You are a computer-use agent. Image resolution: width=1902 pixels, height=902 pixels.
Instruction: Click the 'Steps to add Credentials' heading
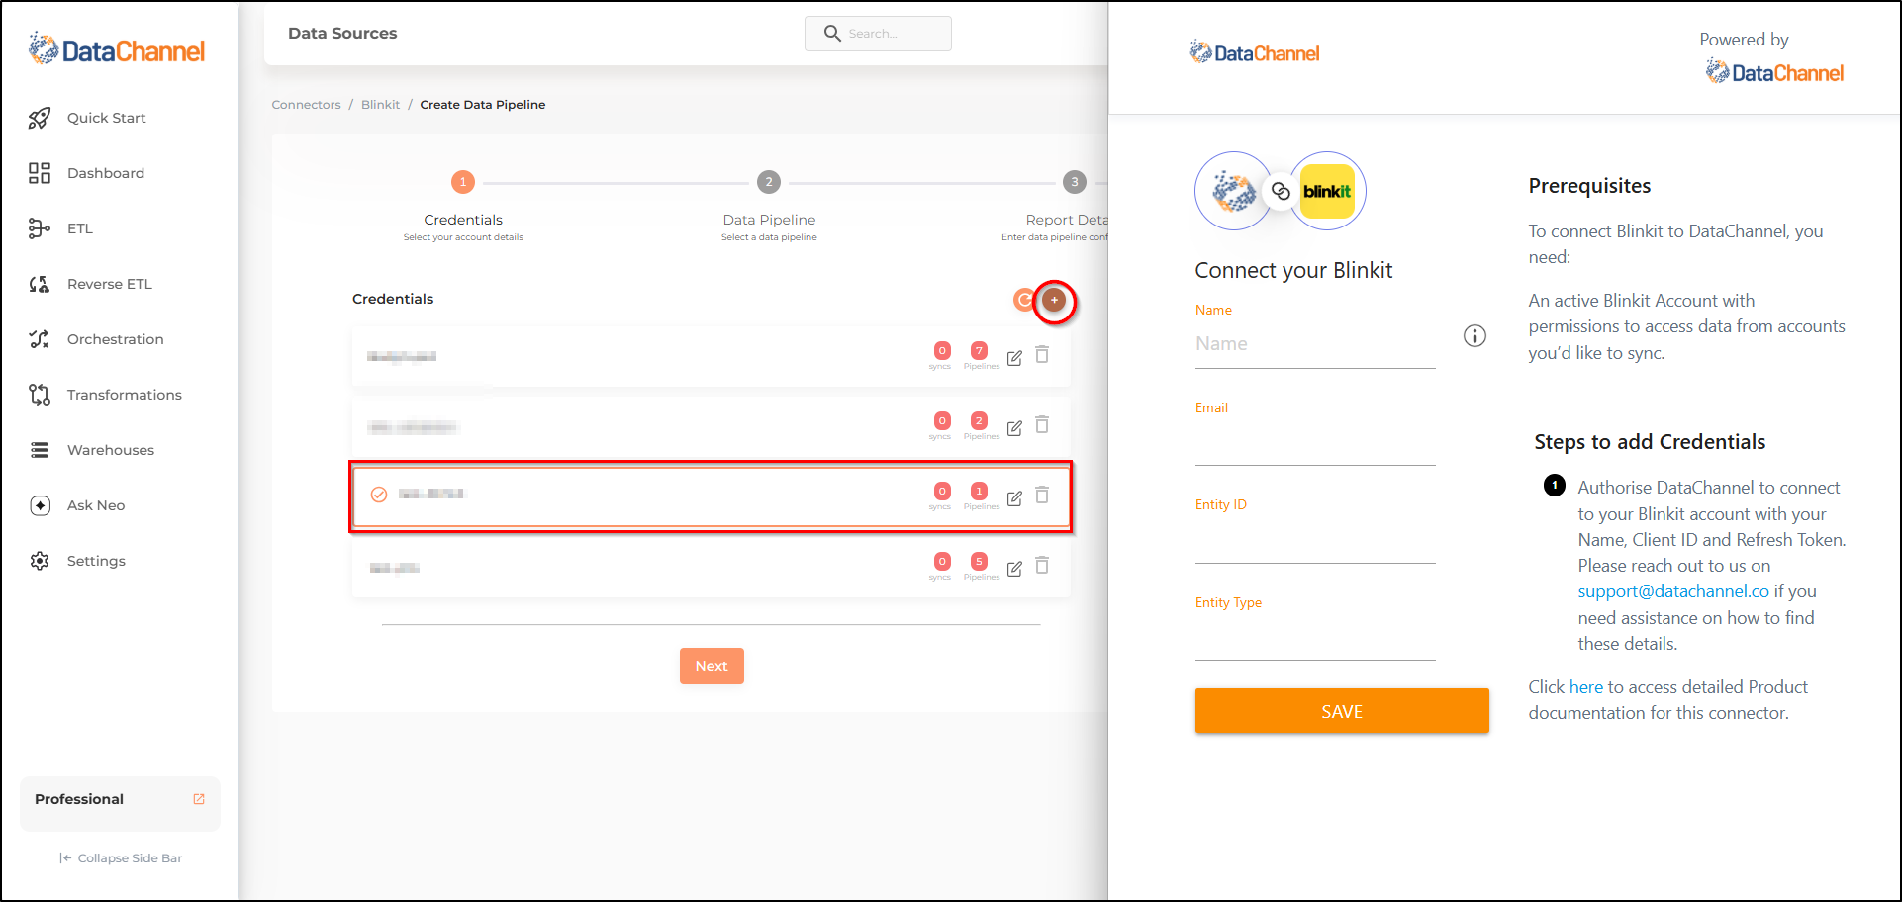1650,442
